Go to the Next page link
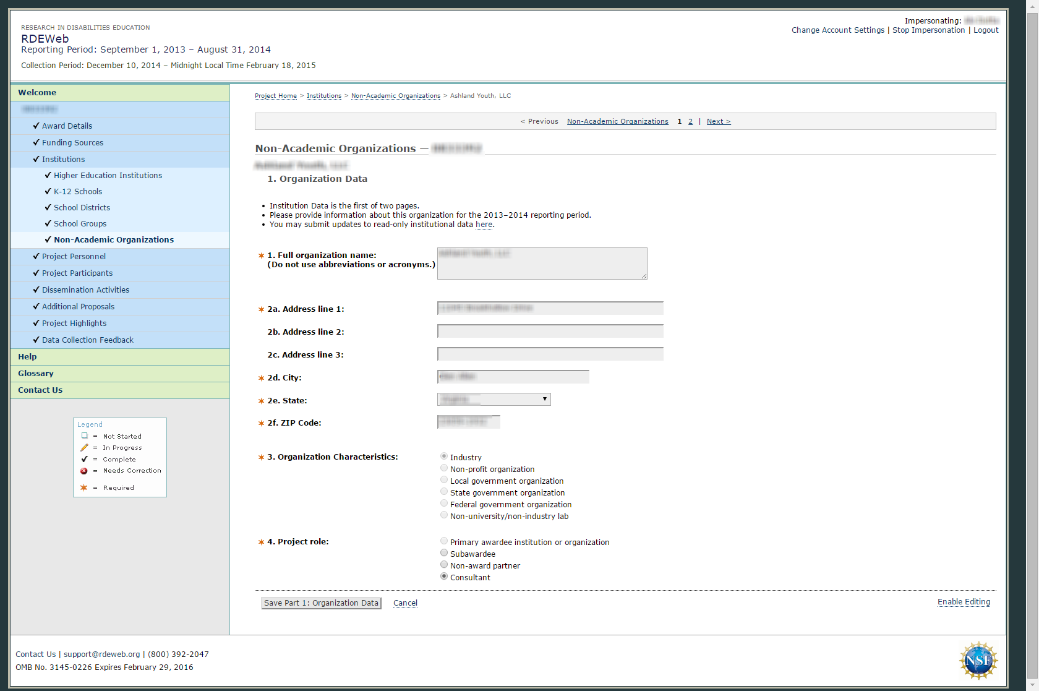Image resolution: width=1039 pixels, height=691 pixels. point(718,122)
